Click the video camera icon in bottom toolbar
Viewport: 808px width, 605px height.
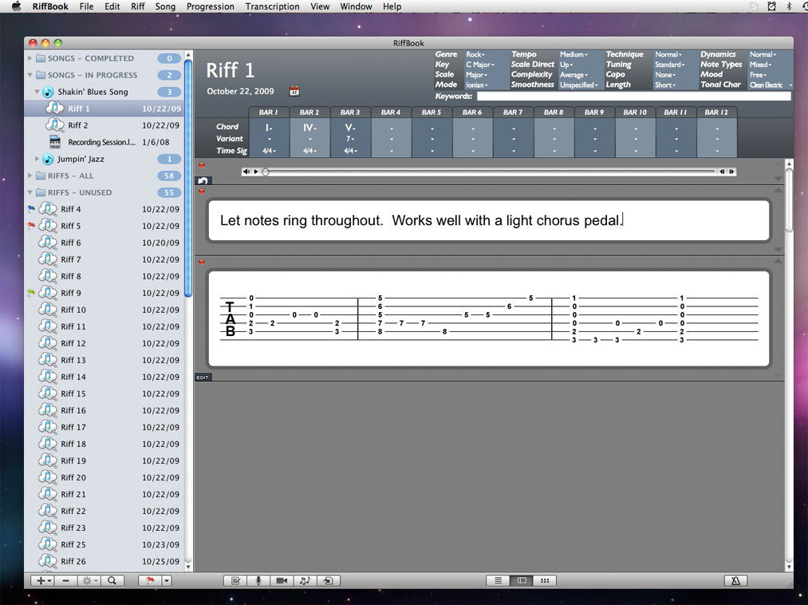[282, 581]
